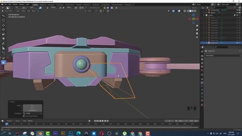This screenshot has height=136, width=242.
Task: Open the World properties tab icon
Action: 202,70
